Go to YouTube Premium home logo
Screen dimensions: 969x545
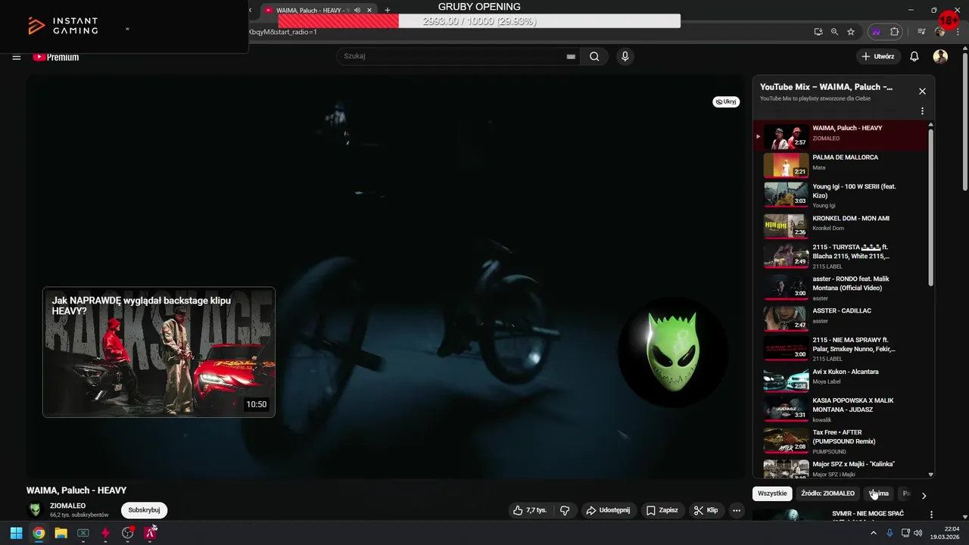pyautogui.click(x=56, y=57)
